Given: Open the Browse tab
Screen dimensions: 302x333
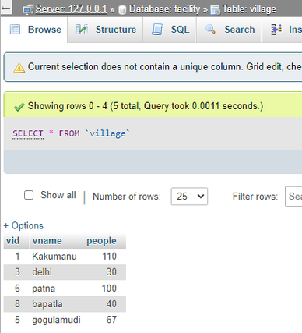Looking at the screenshot, I should coord(34,30).
